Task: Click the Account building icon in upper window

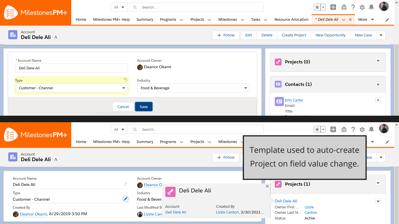Action: [13, 35]
